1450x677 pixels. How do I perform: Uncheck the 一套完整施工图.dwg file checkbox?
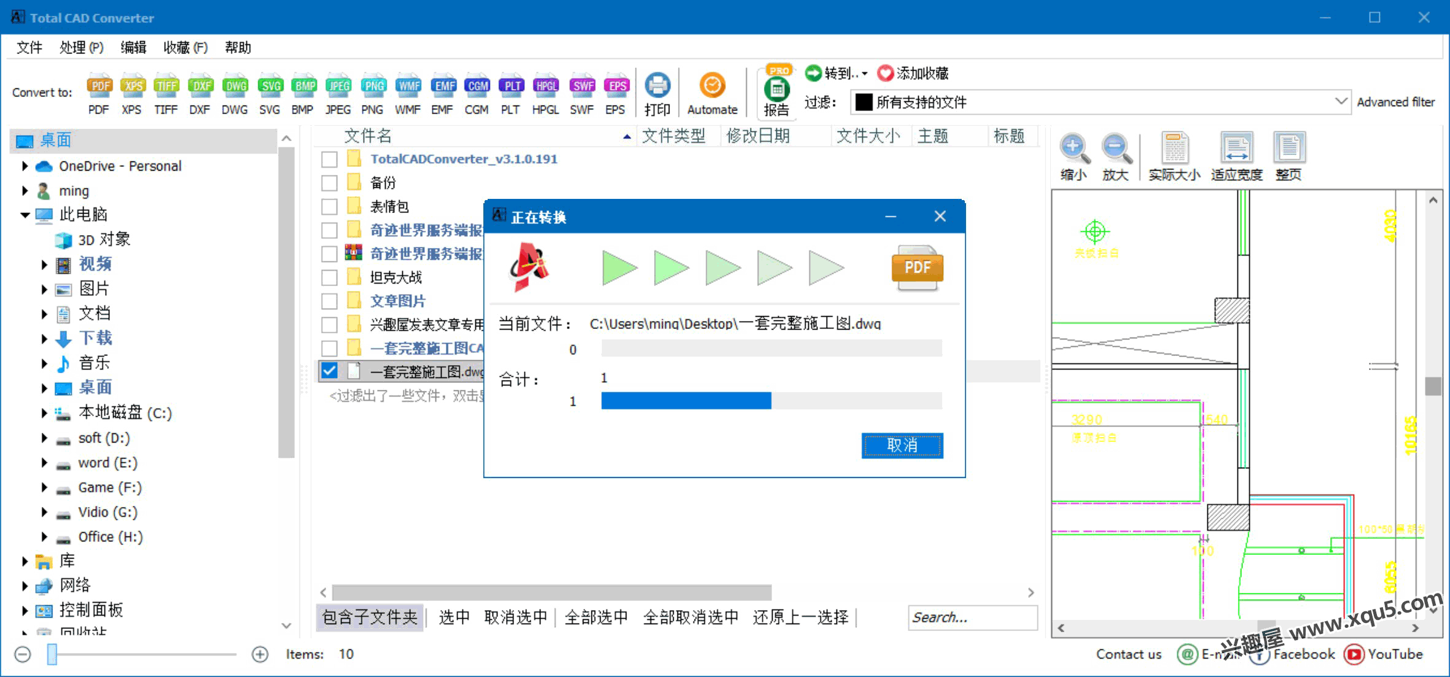click(329, 371)
